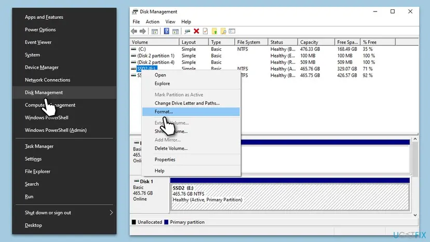Click the Show/Hide Action Pane toolbar icon
The image size is (430, 242).
click(176, 31)
